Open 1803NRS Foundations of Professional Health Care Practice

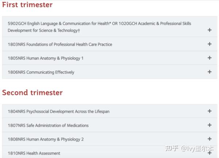[60, 44]
